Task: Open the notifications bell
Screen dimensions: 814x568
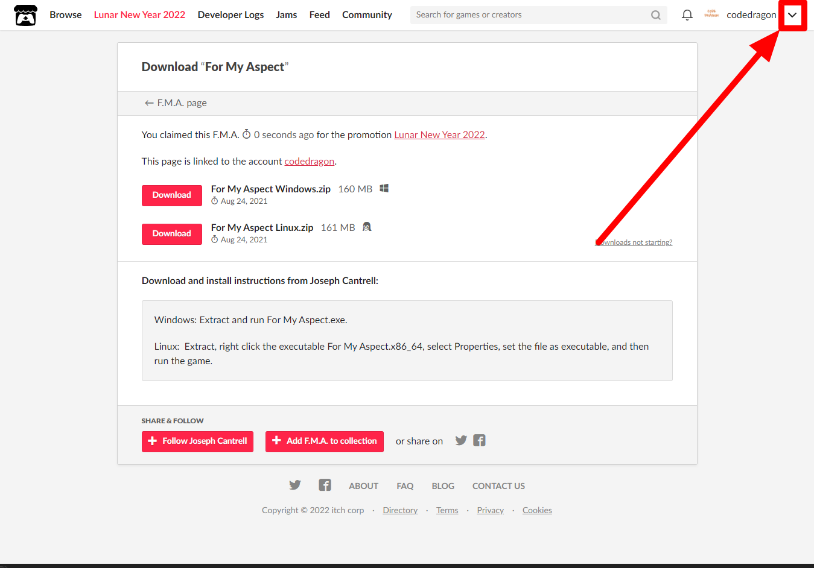Action: click(x=687, y=15)
